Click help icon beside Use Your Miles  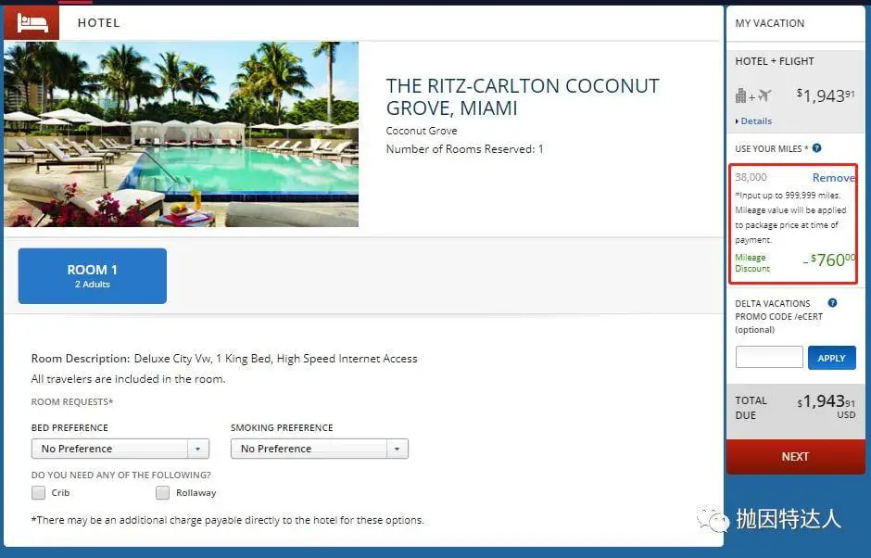click(x=816, y=148)
